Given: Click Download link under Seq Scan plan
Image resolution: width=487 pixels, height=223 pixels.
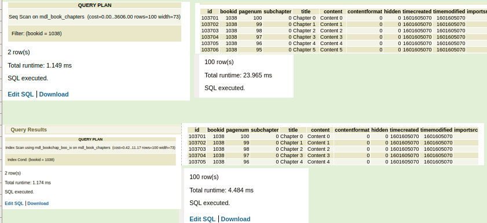Looking at the screenshot, I should pyautogui.click(x=54, y=95).
